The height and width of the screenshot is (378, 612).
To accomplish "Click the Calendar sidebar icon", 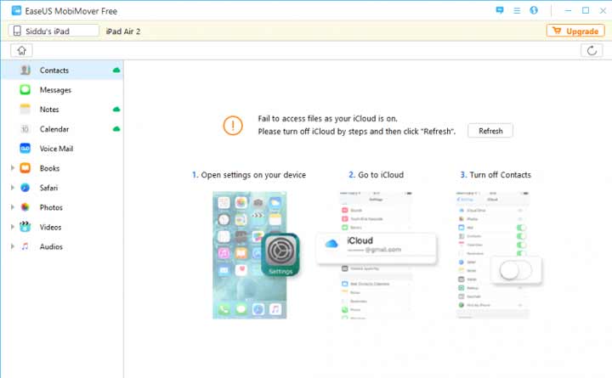I will point(25,129).
